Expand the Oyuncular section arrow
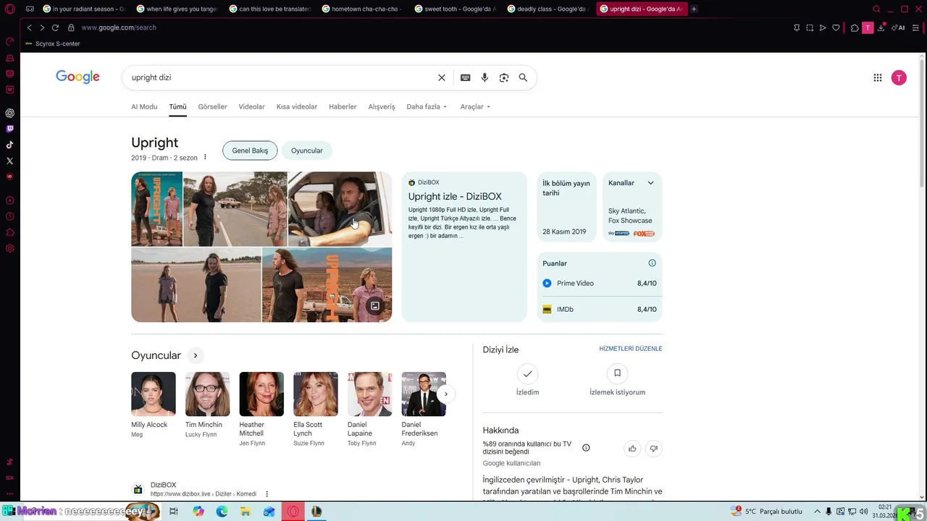The image size is (927, 521). [195, 355]
